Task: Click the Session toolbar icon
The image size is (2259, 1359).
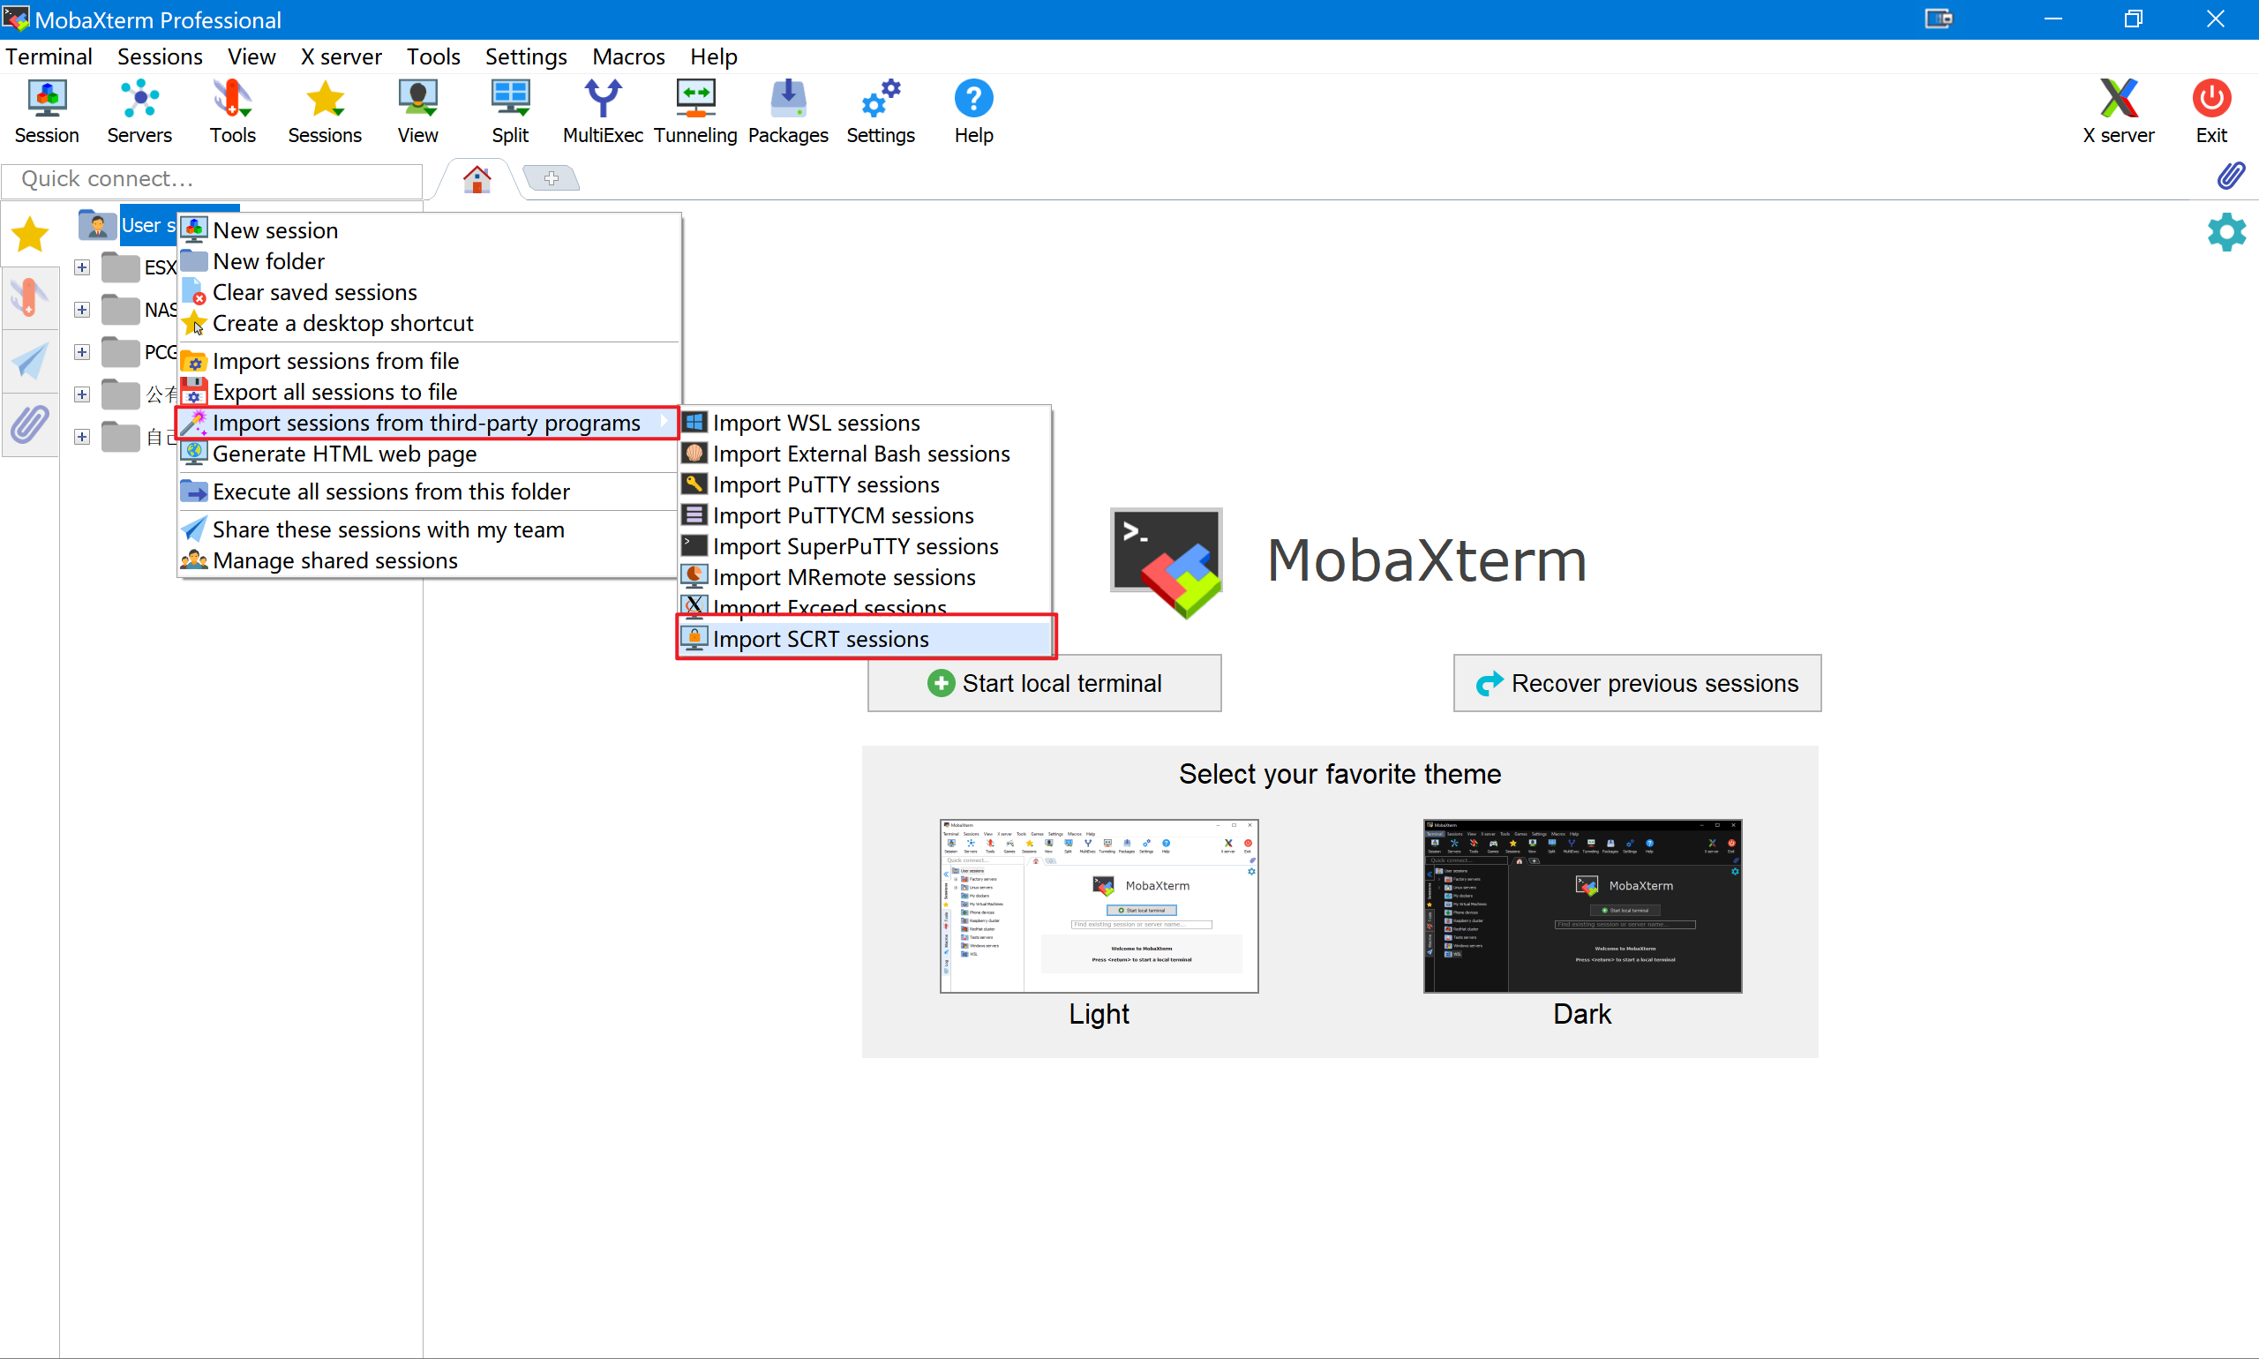Action: (x=47, y=112)
